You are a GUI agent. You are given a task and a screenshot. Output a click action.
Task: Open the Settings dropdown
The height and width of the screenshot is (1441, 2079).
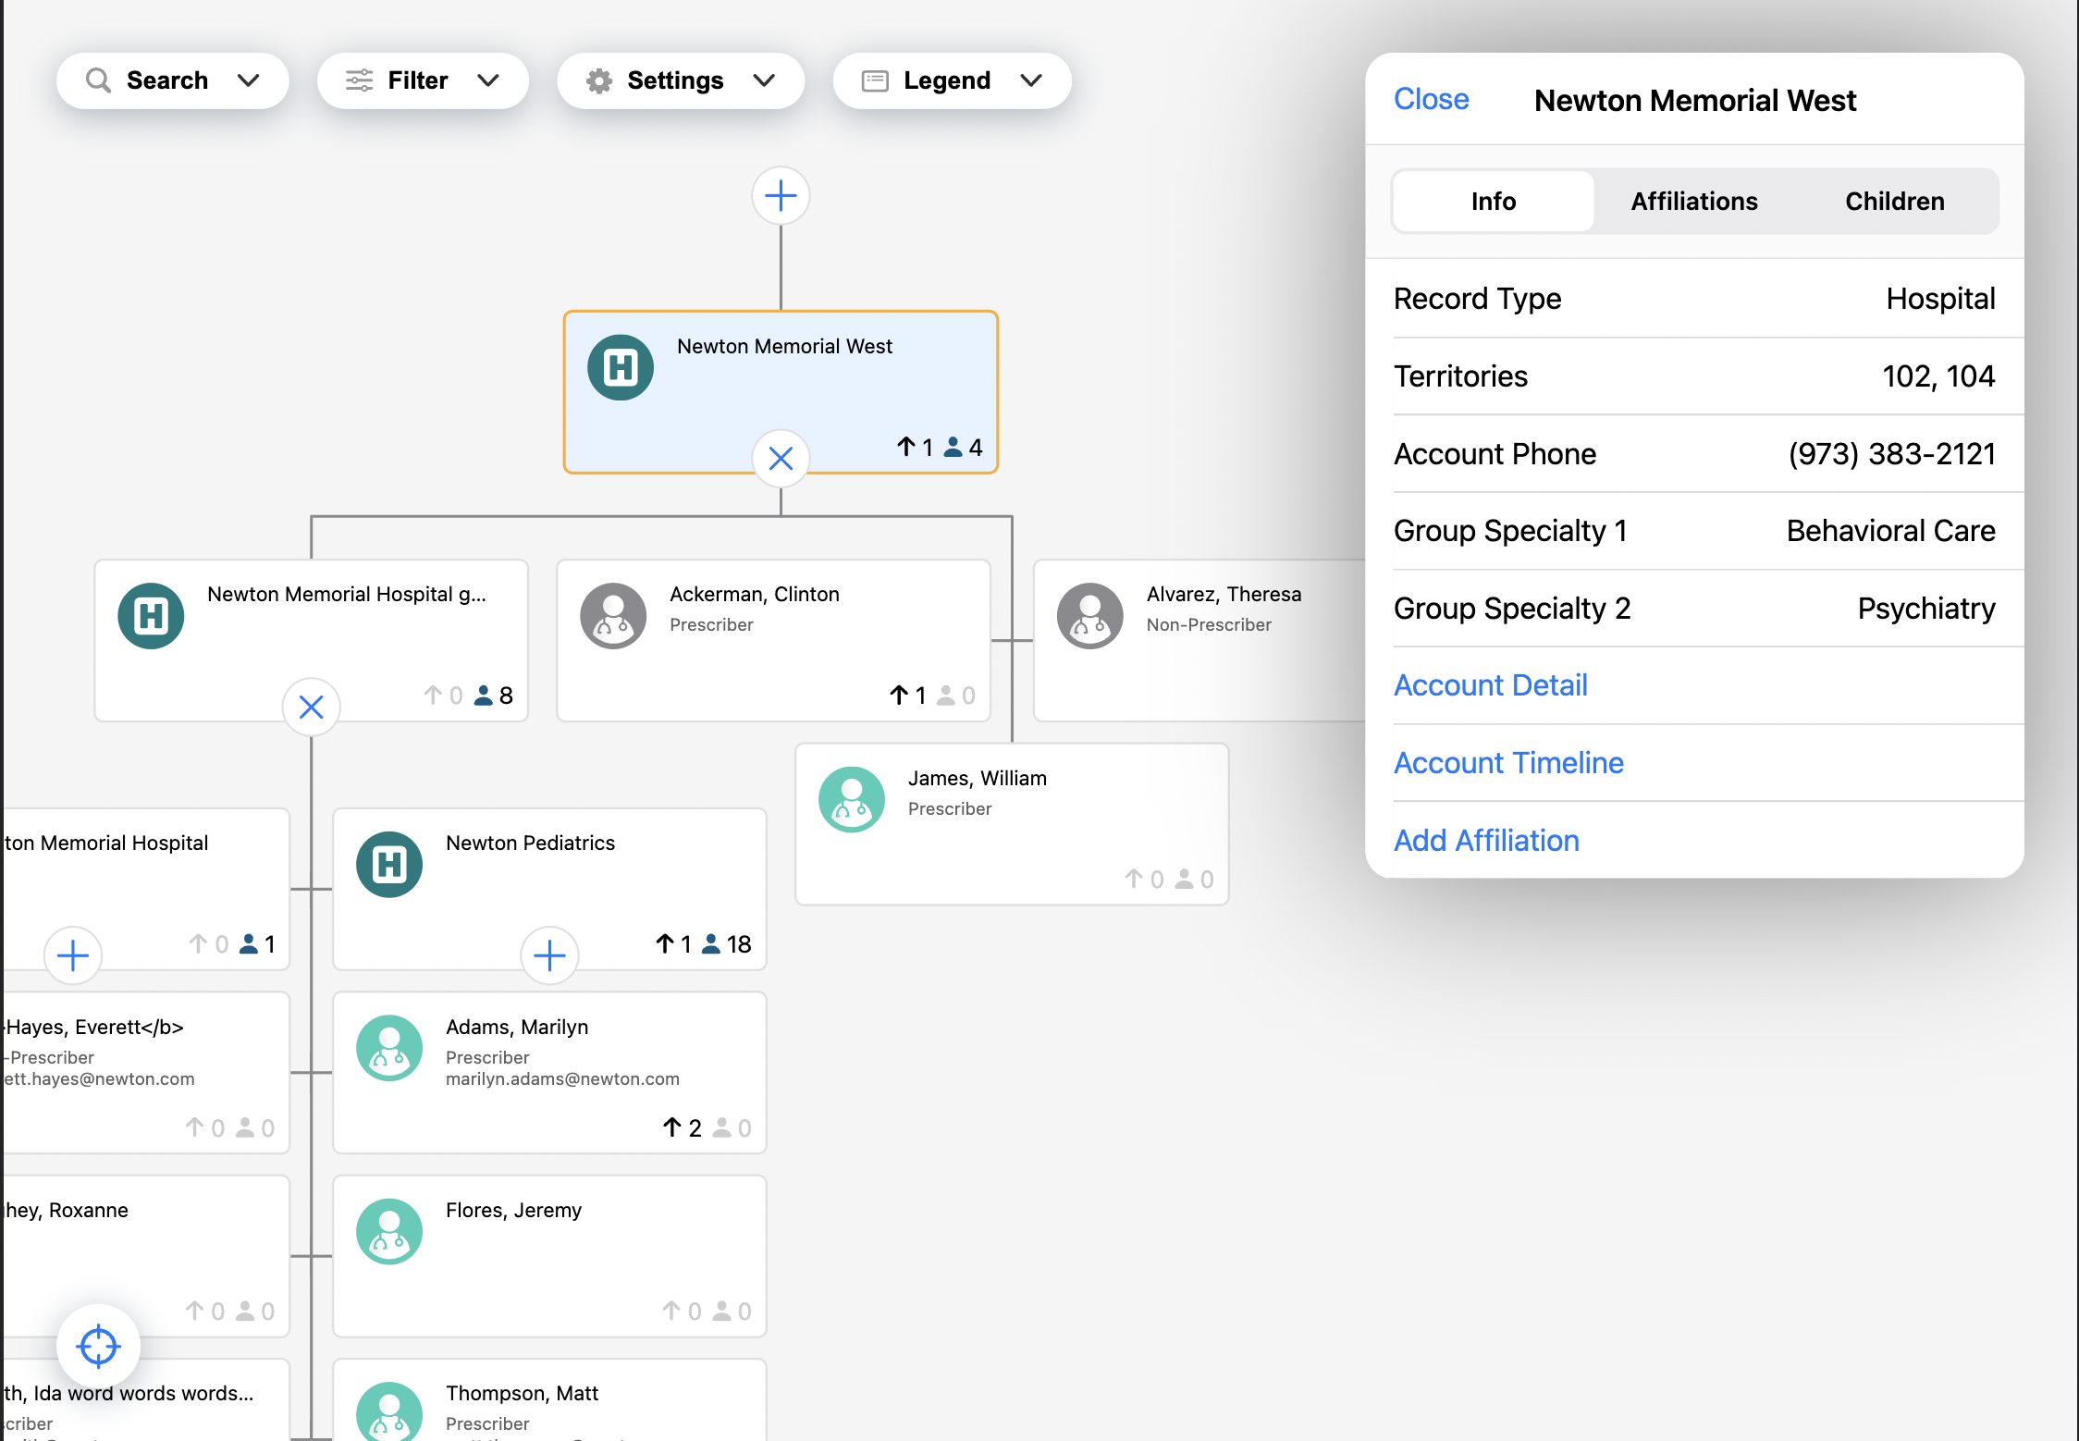[680, 80]
